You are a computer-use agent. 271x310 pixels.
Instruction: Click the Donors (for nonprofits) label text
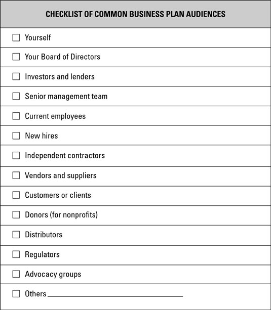[x=61, y=215]
